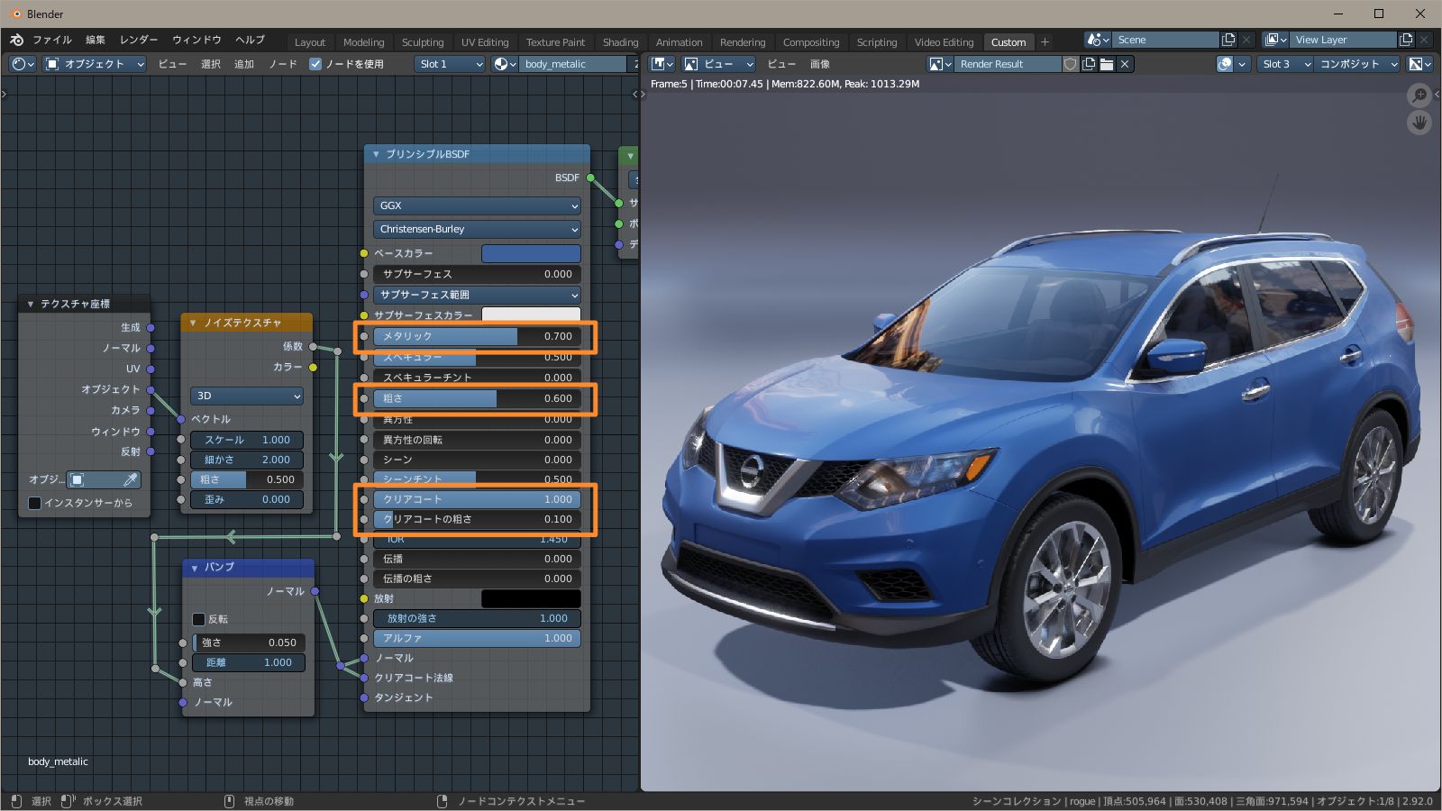
Task: Click the Clearcoat slider at 1.000
Action: pyautogui.click(x=477, y=499)
